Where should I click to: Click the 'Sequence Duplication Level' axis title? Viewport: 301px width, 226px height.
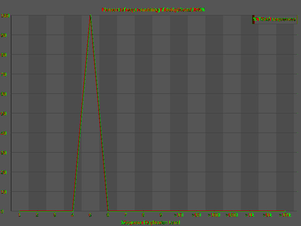coord(150,223)
